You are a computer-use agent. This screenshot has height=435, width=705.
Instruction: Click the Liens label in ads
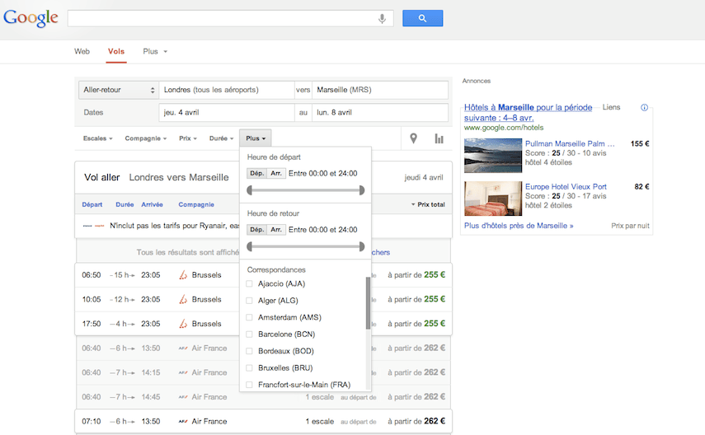(x=611, y=107)
